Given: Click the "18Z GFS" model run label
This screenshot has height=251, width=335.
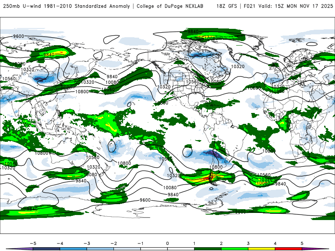Looking at the screenshot, I should 227,6.
